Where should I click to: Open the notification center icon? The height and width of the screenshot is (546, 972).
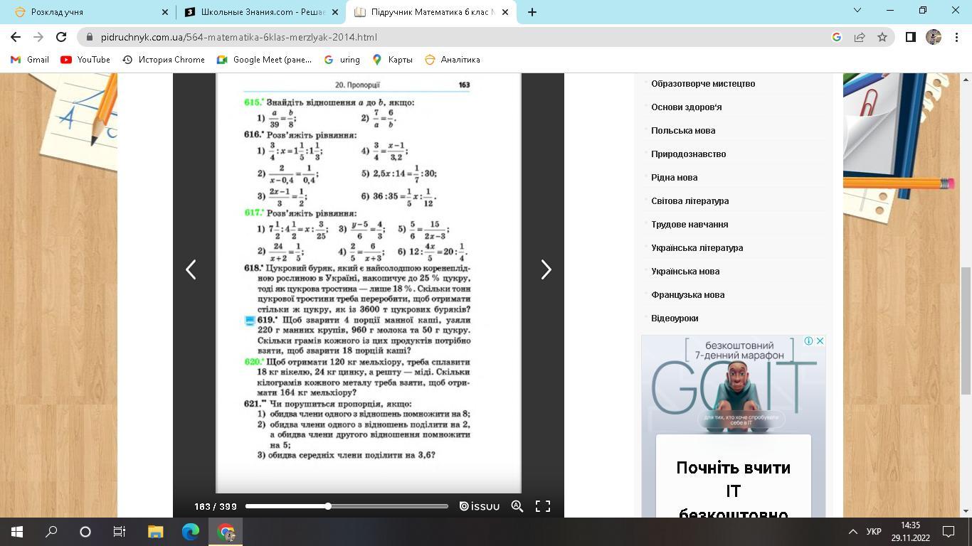tap(949, 532)
